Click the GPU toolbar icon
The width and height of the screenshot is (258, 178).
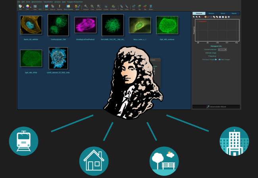[40, 7]
